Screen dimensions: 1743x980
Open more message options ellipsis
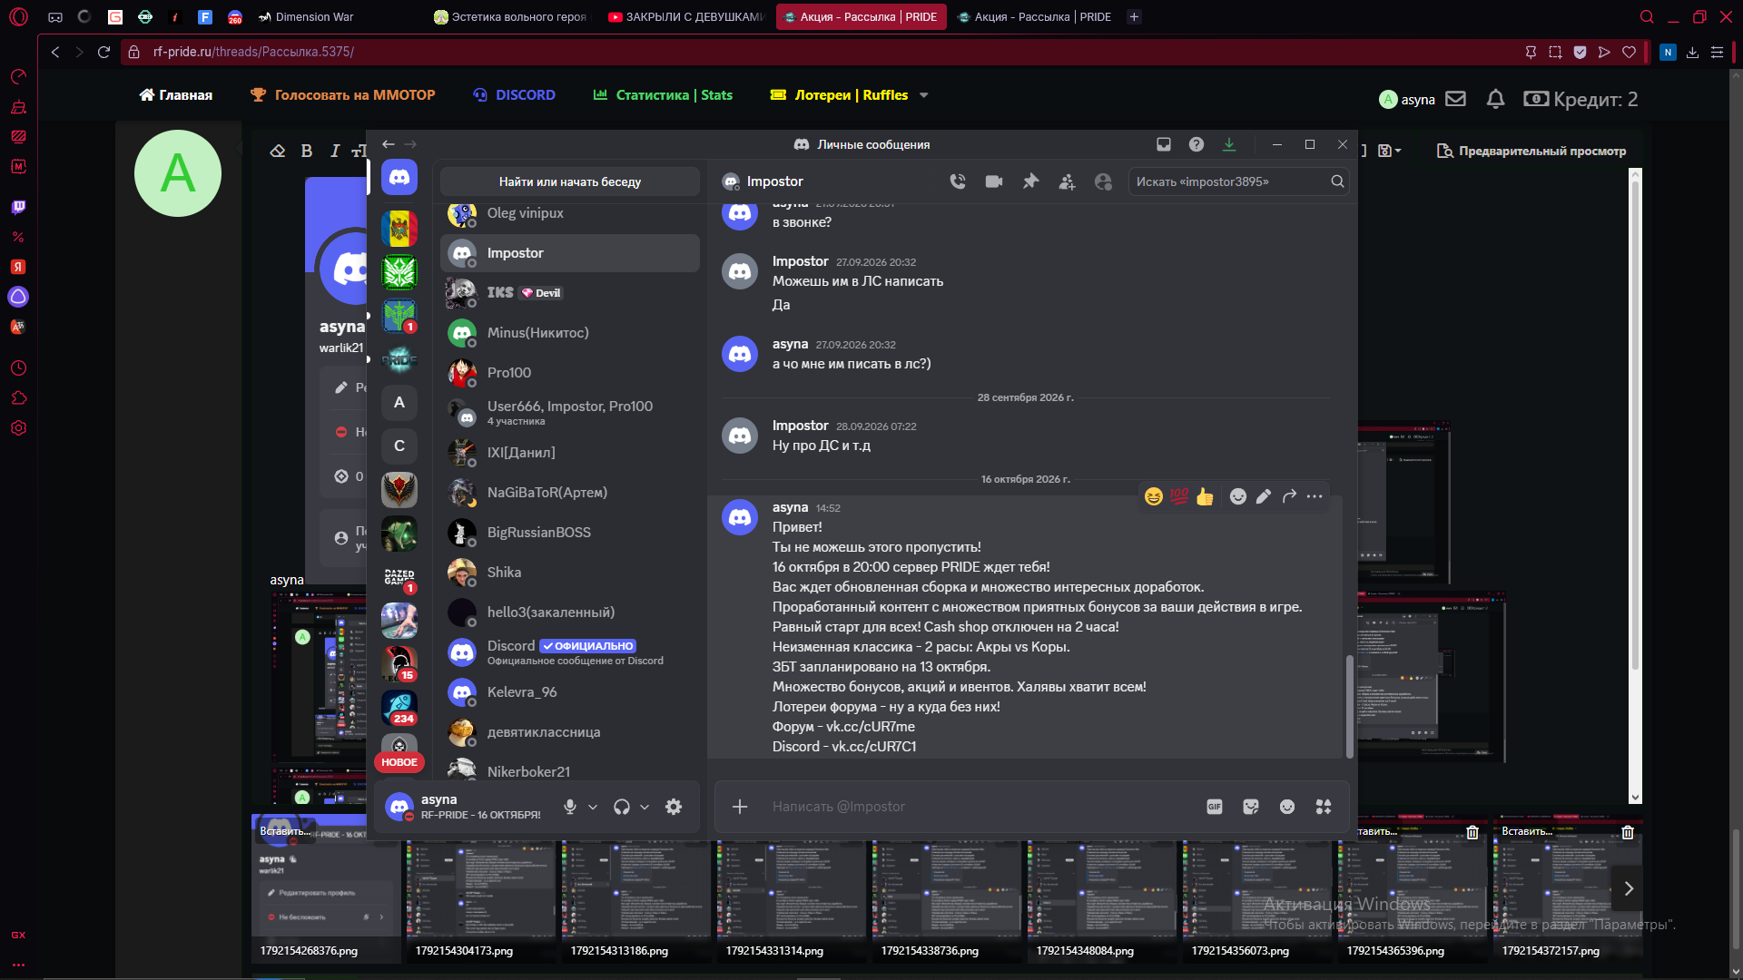[1315, 496]
